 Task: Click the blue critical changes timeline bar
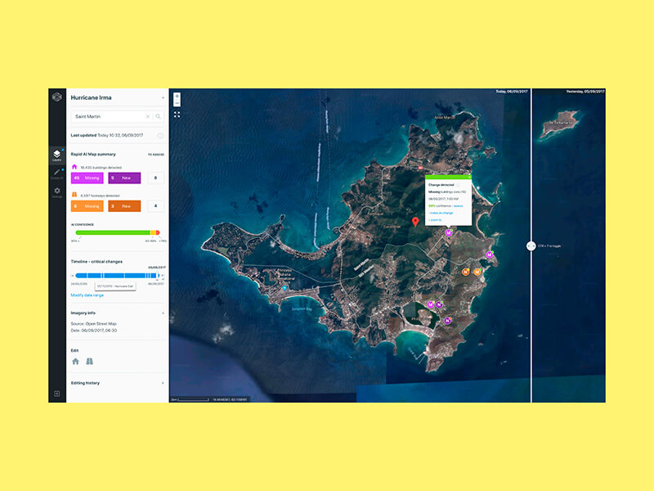114,276
